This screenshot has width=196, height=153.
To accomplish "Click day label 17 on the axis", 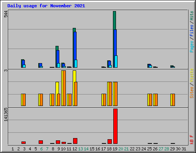I will [x=103, y=149].
